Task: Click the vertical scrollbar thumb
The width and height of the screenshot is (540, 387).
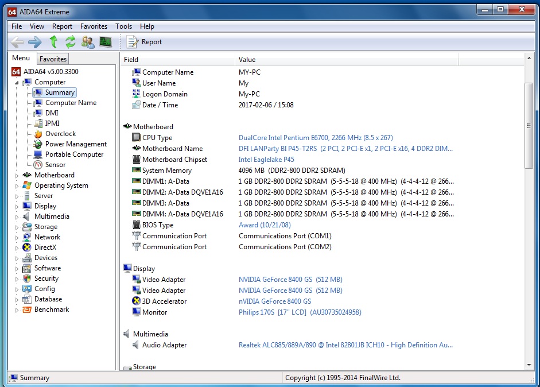Action: click(x=529, y=126)
